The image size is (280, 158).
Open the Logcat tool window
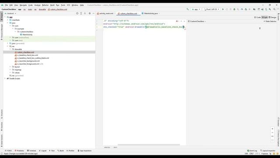click(43, 151)
